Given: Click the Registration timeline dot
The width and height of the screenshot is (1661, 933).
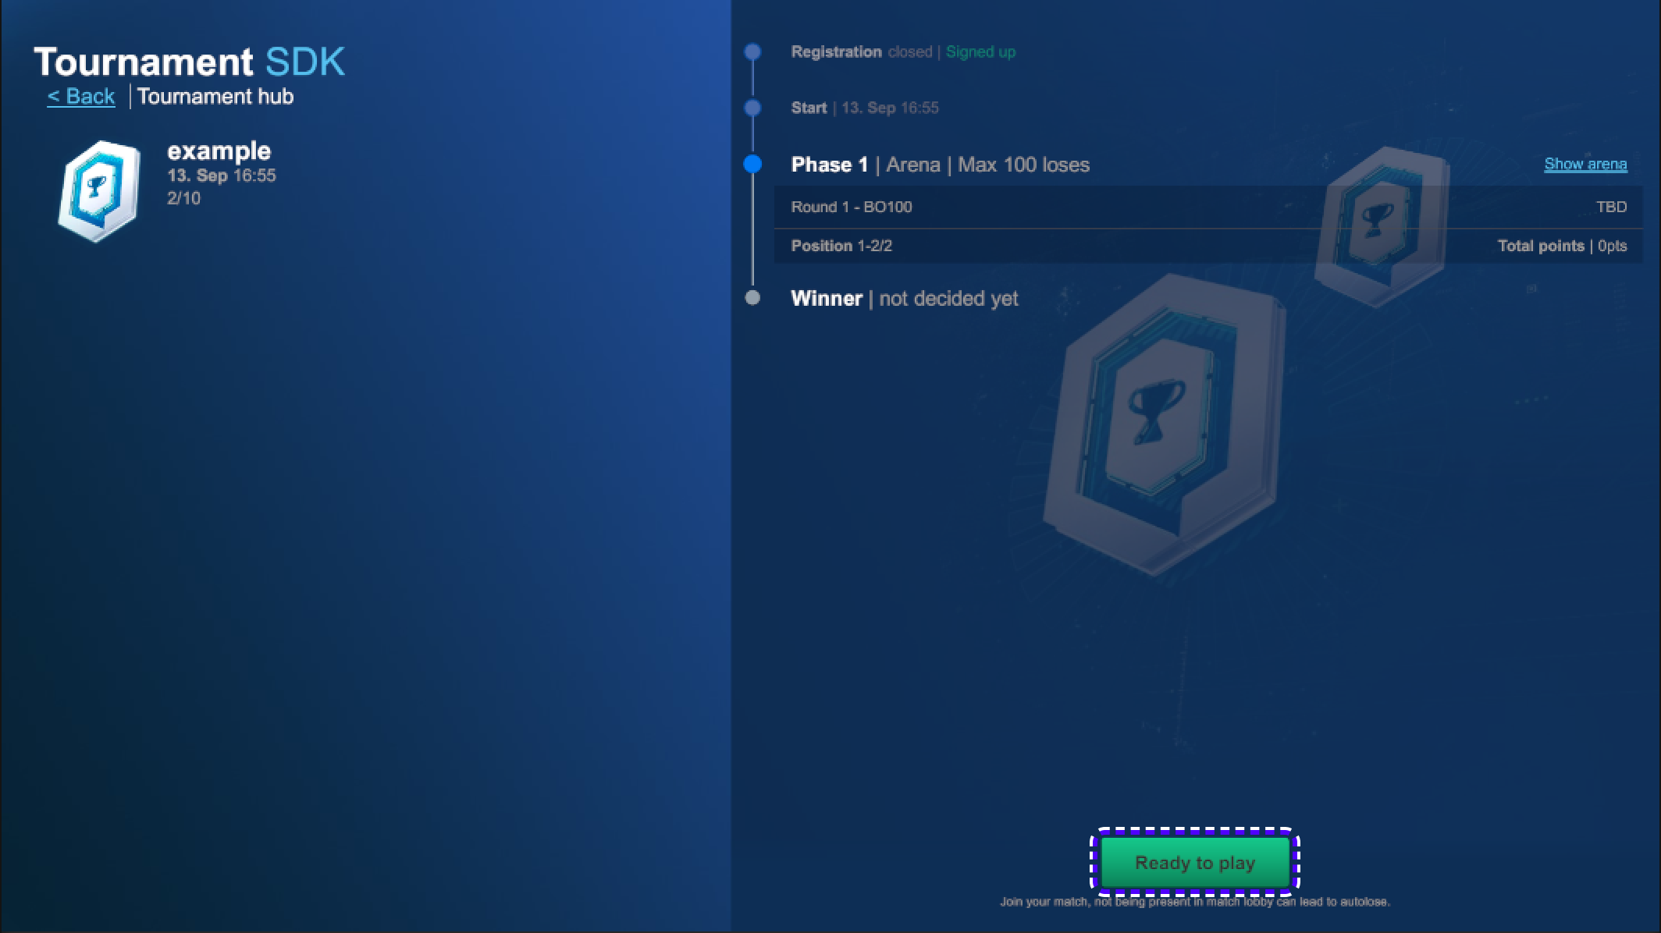Looking at the screenshot, I should [752, 52].
